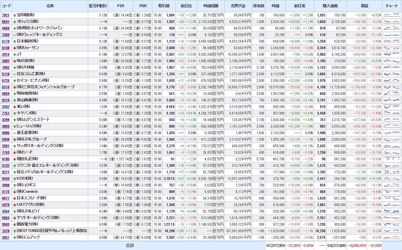Open the mini chart for 宝印刷 row
The image size is (402, 250).
tap(392, 15)
